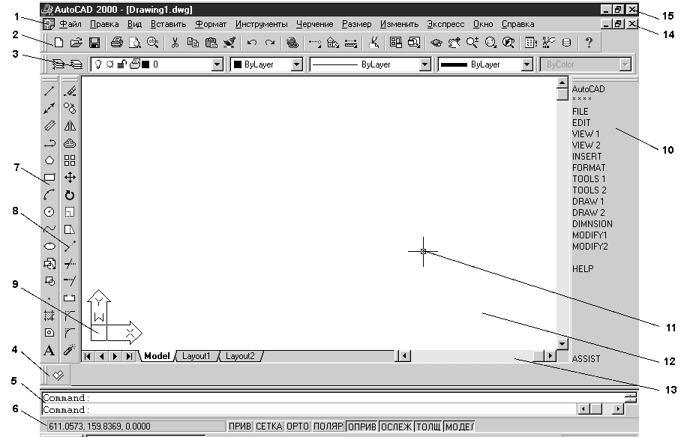This screenshot has width=681, height=437.
Task: Open DIMNSION in the screen menu
Action: click(x=592, y=224)
